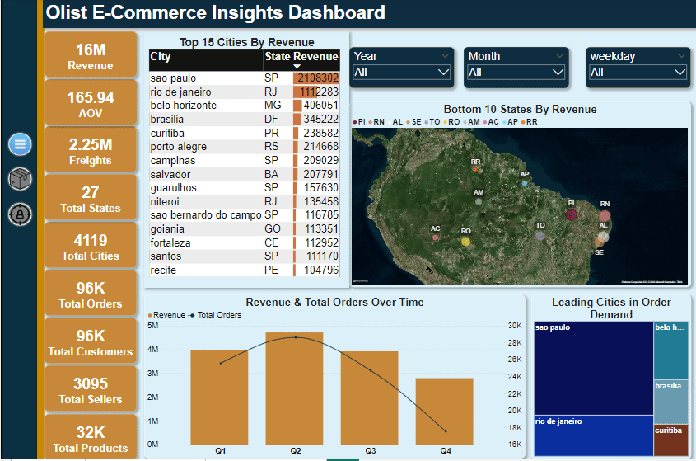Click the sao paulo city row
696x461 pixels.
point(245,78)
